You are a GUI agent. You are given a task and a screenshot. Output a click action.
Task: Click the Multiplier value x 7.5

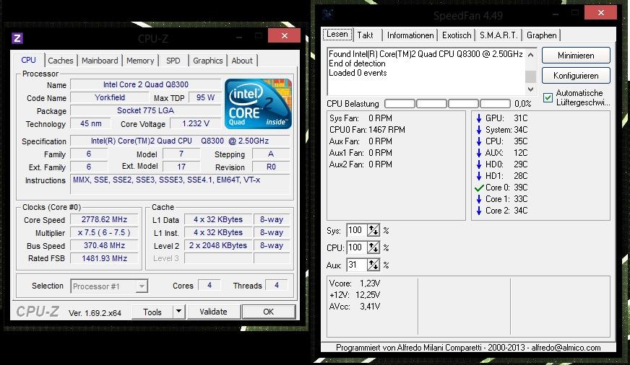(x=104, y=232)
